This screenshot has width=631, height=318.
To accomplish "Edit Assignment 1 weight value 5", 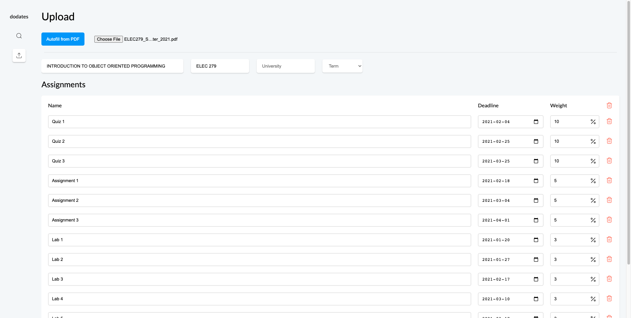I will point(575,181).
